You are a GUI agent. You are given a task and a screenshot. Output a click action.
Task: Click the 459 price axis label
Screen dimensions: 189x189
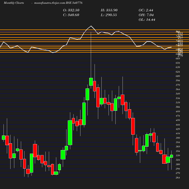point(178,120)
